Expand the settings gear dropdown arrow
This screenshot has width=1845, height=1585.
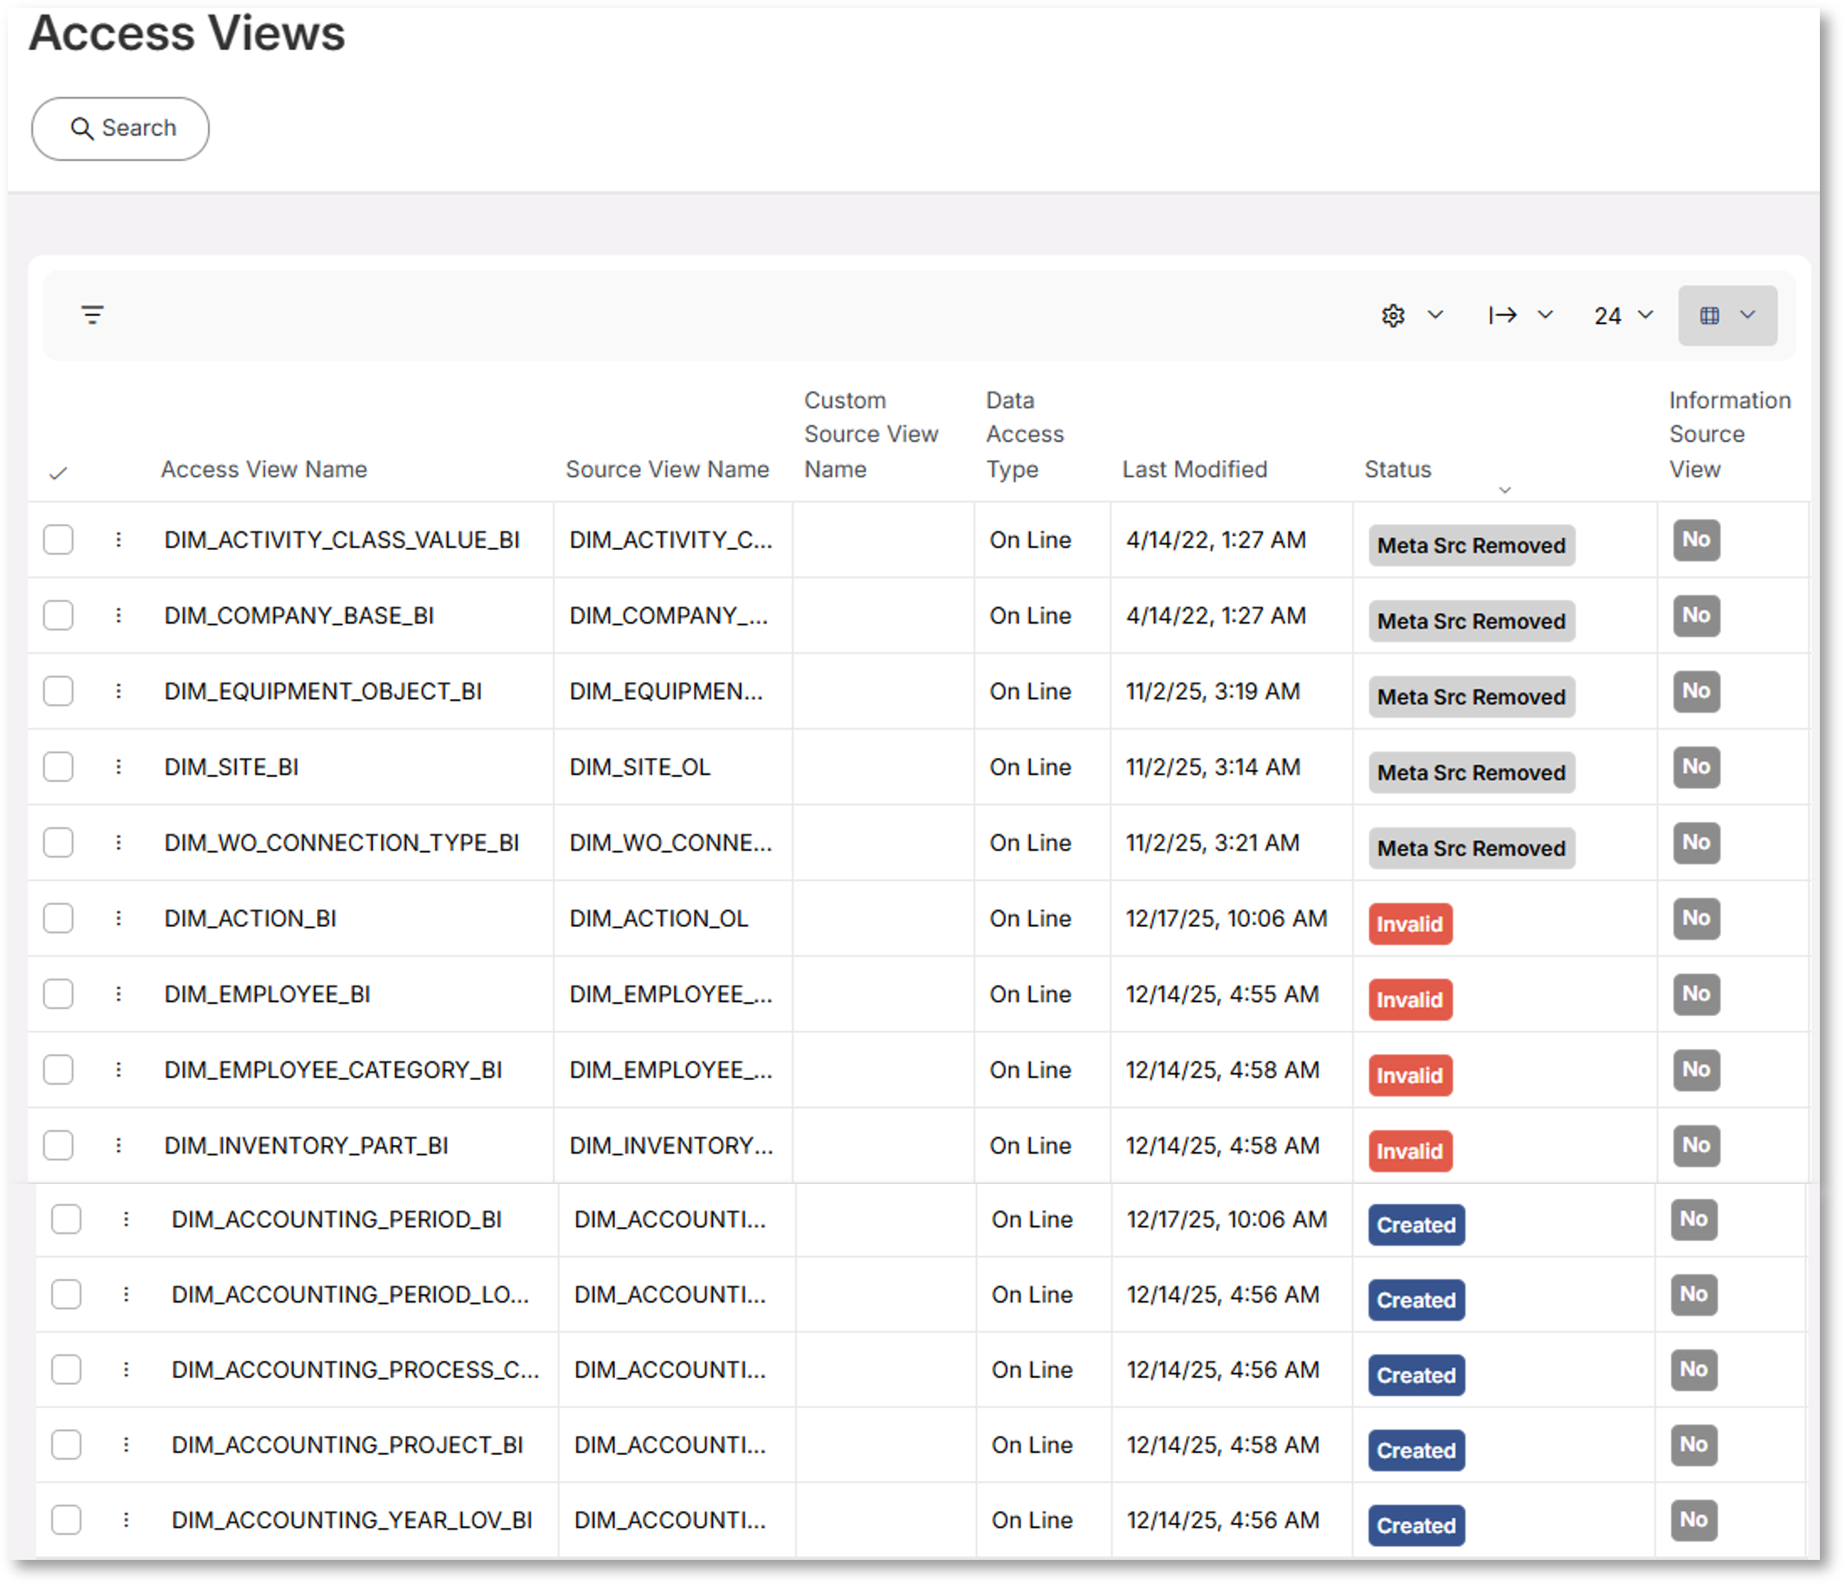(1435, 314)
